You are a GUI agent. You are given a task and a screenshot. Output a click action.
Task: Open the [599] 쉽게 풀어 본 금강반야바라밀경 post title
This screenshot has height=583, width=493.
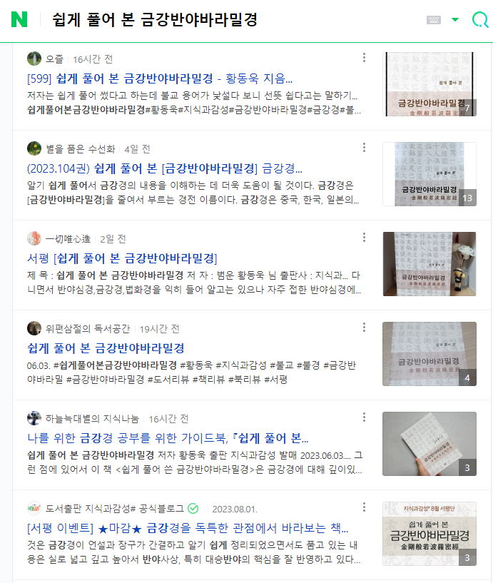click(x=160, y=78)
